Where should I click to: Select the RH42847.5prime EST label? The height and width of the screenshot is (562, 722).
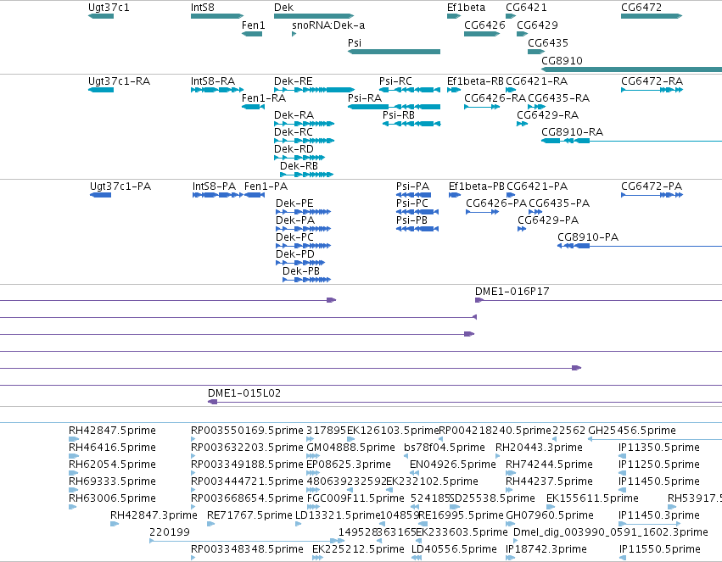(112, 431)
